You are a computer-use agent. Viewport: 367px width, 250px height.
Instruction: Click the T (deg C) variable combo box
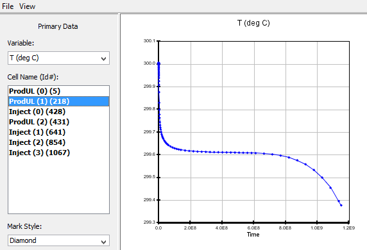tap(58, 58)
